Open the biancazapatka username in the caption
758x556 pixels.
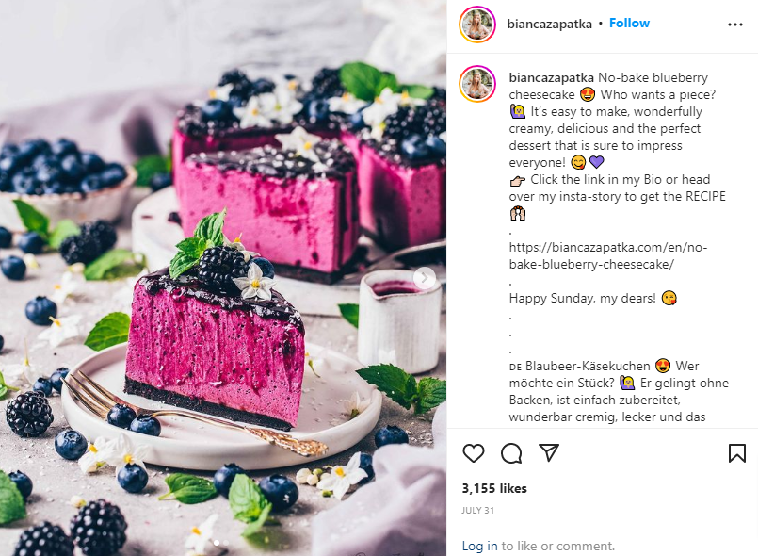click(x=551, y=77)
